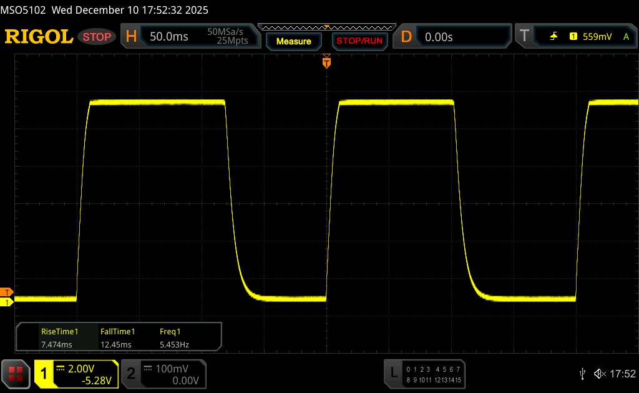639x393 pixels.
Task: Select the RiseTime1 measurement result
Action: point(59,338)
